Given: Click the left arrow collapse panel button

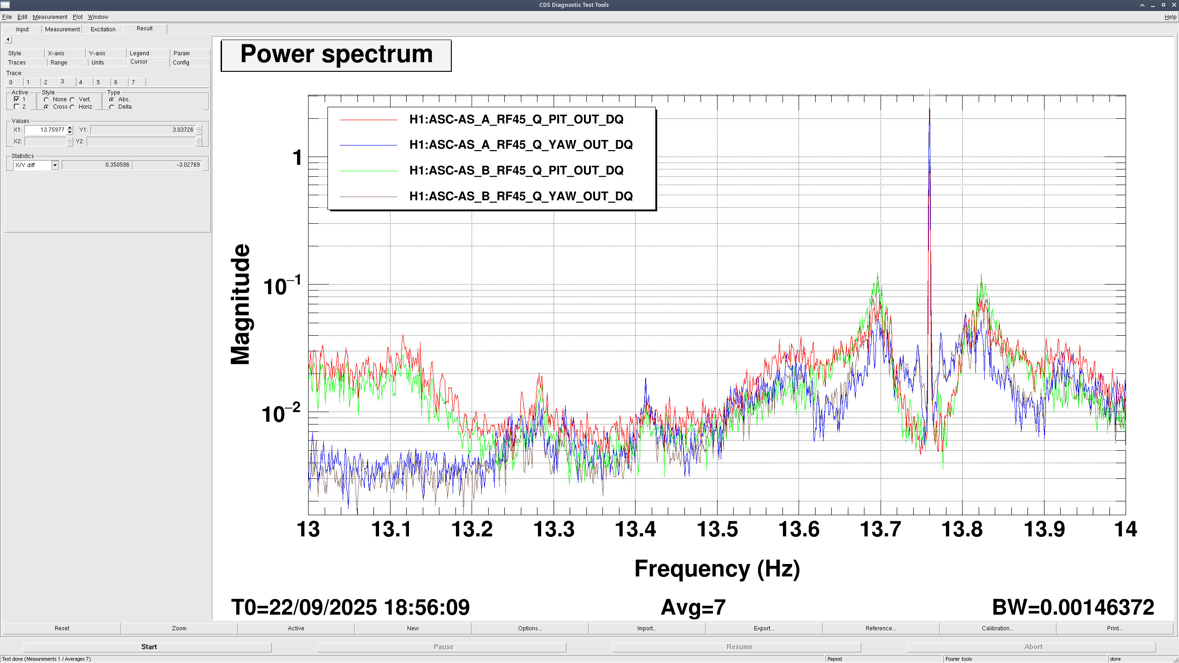Looking at the screenshot, I should pos(8,40).
